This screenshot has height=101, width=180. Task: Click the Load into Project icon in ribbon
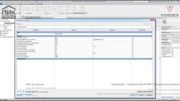[74, 9]
